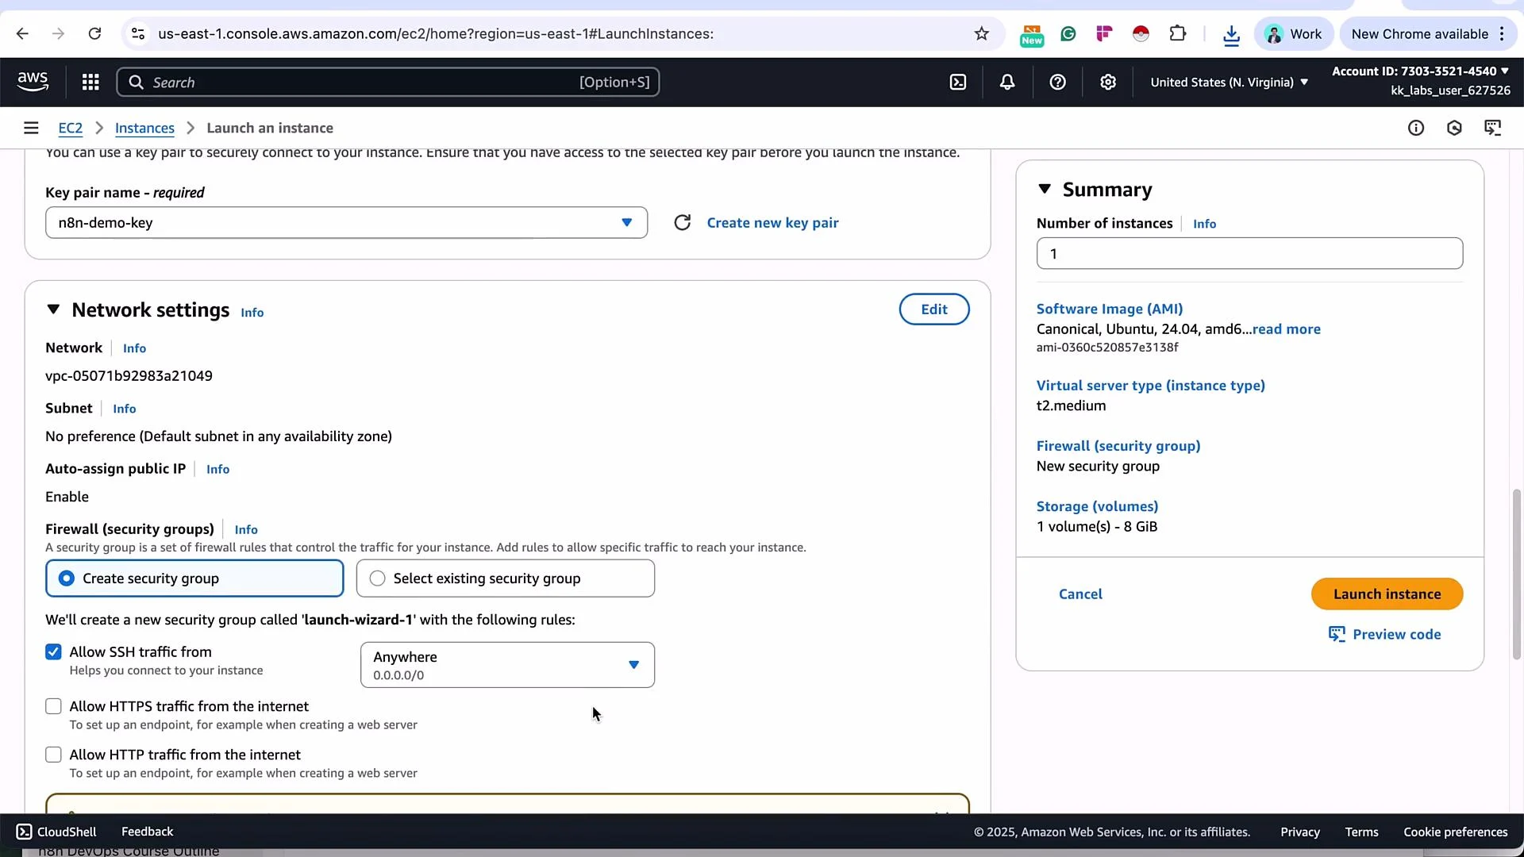Open Cookie preferences in the footer
This screenshot has width=1524, height=857.
click(1455, 832)
